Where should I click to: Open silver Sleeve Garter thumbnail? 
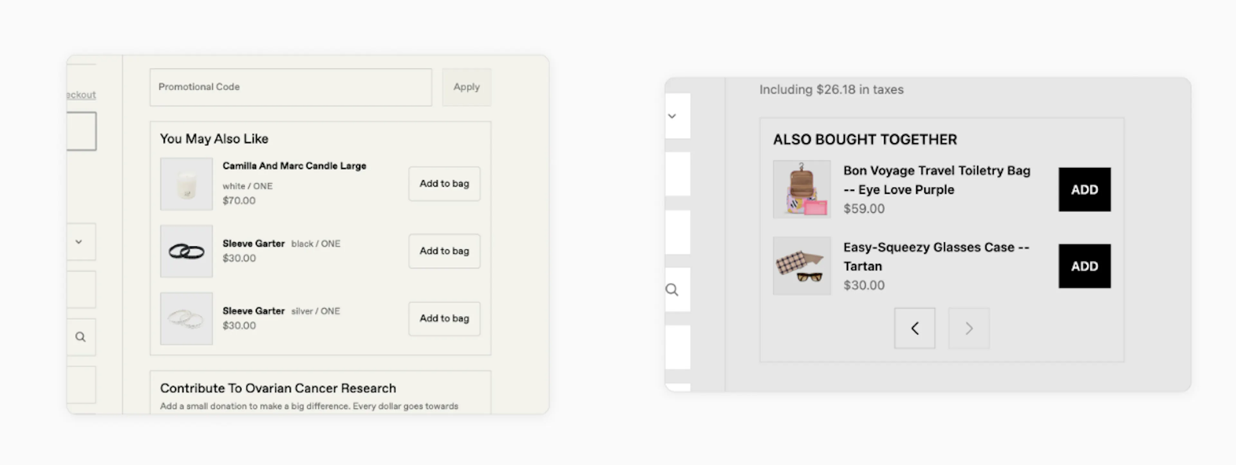point(186,319)
